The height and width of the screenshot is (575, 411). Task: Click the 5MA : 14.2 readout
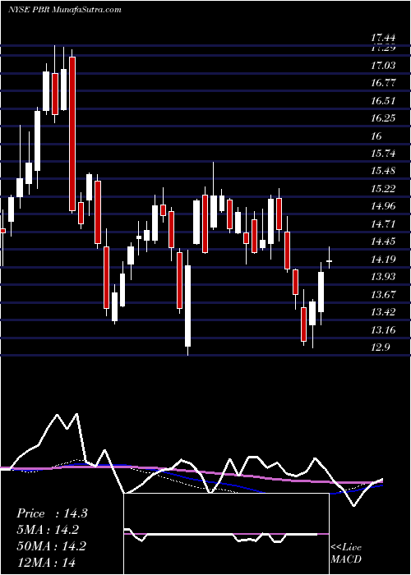[48, 530]
